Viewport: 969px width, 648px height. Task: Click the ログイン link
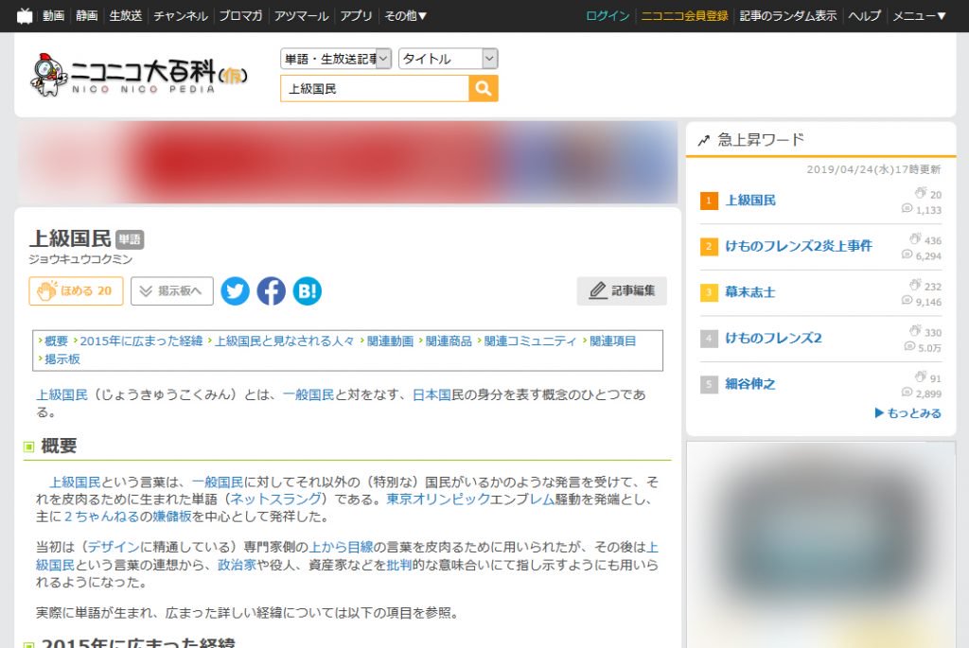(x=608, y=16)
